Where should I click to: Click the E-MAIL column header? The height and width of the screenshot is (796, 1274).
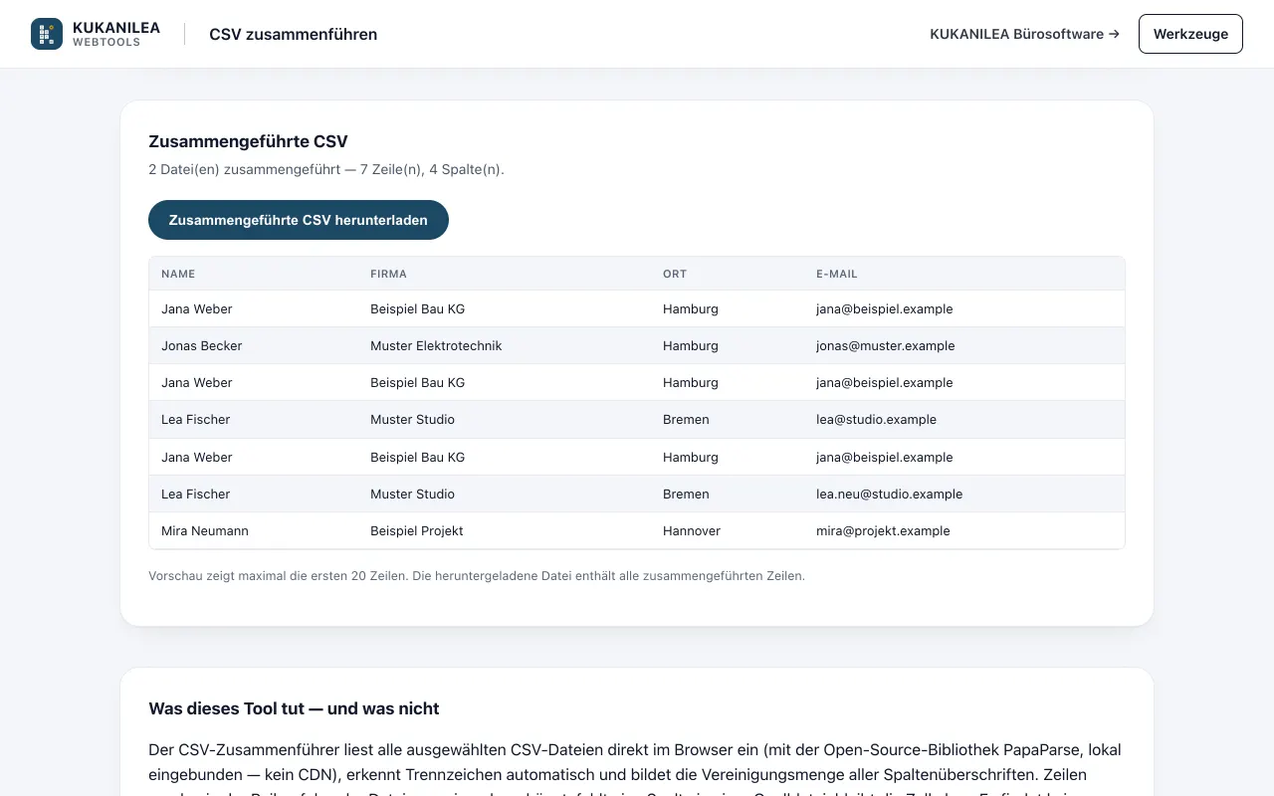[x=837, y=274]
